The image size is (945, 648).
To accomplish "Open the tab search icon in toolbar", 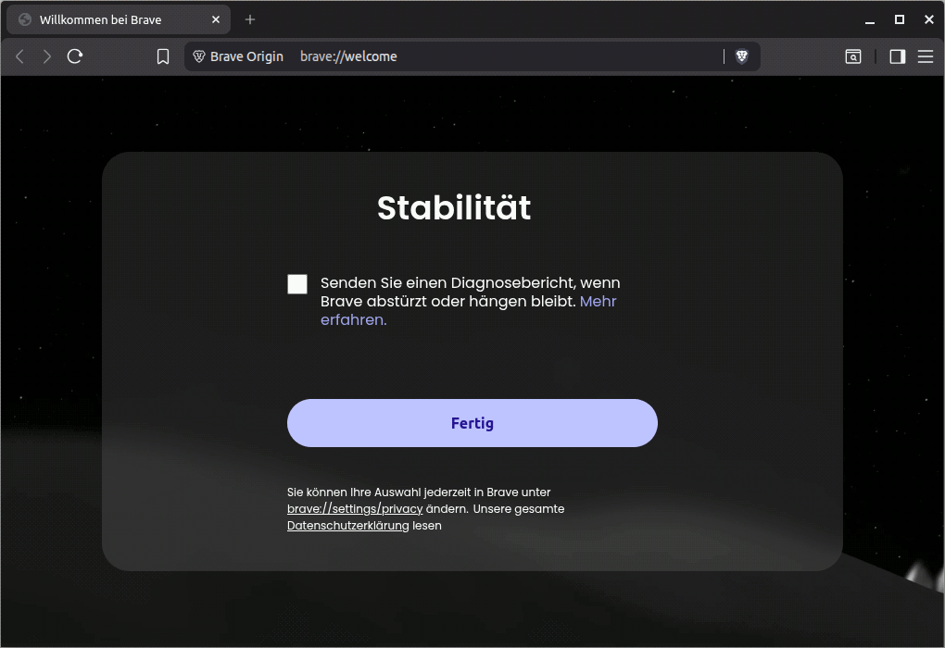I will point(852,56).
